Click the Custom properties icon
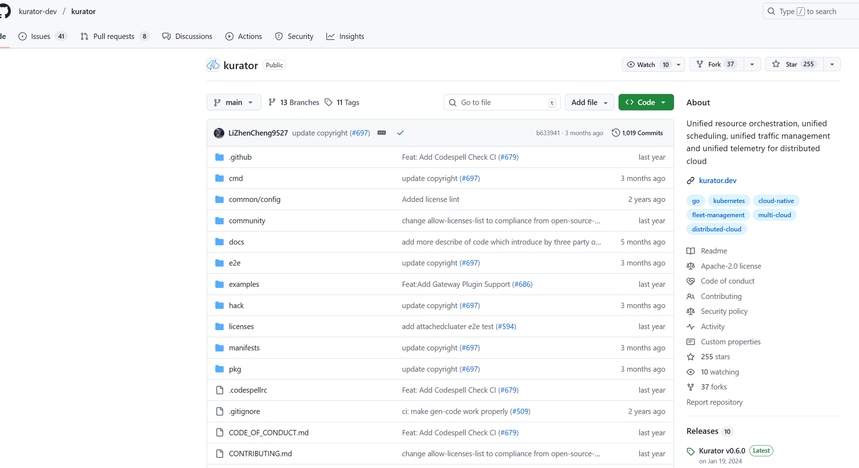Viewport: 859px width, 468px height. tap(690, 342)
